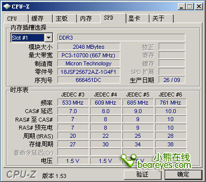This screenshot has width=206, height=182.
Task: Click the 最大带宽 label
Action: (40, 55)
